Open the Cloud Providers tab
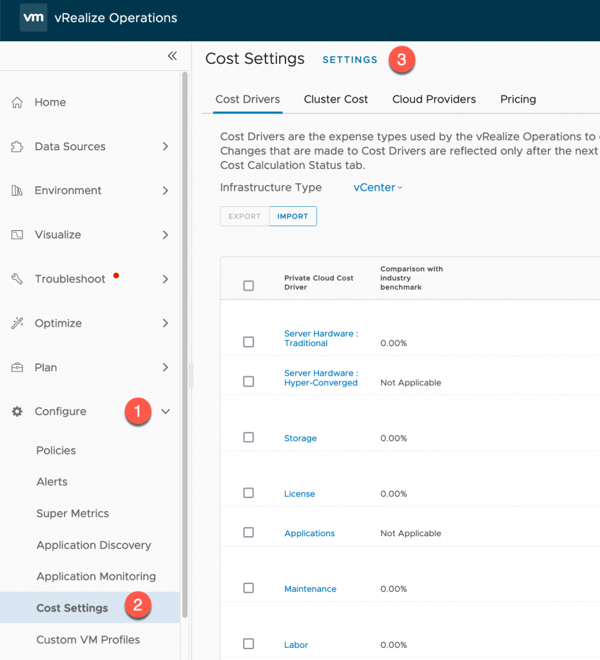The height and width of the screenshot is (660, 600). pyautogui.click(x=434, y=99)
